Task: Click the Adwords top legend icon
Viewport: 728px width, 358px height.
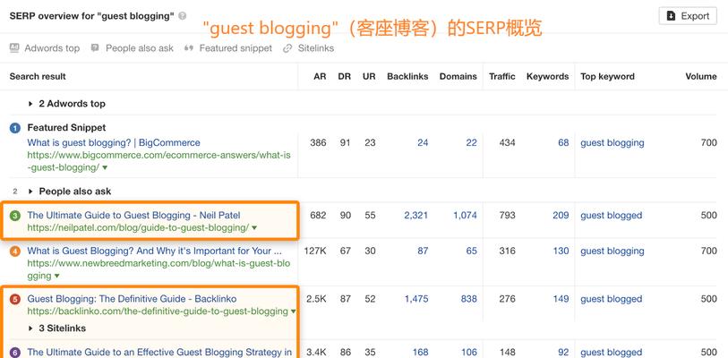Action: coord(14,47)
